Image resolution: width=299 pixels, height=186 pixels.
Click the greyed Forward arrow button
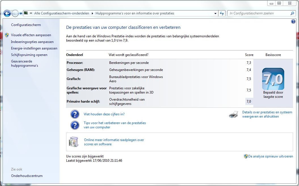(x=15, y=14)
